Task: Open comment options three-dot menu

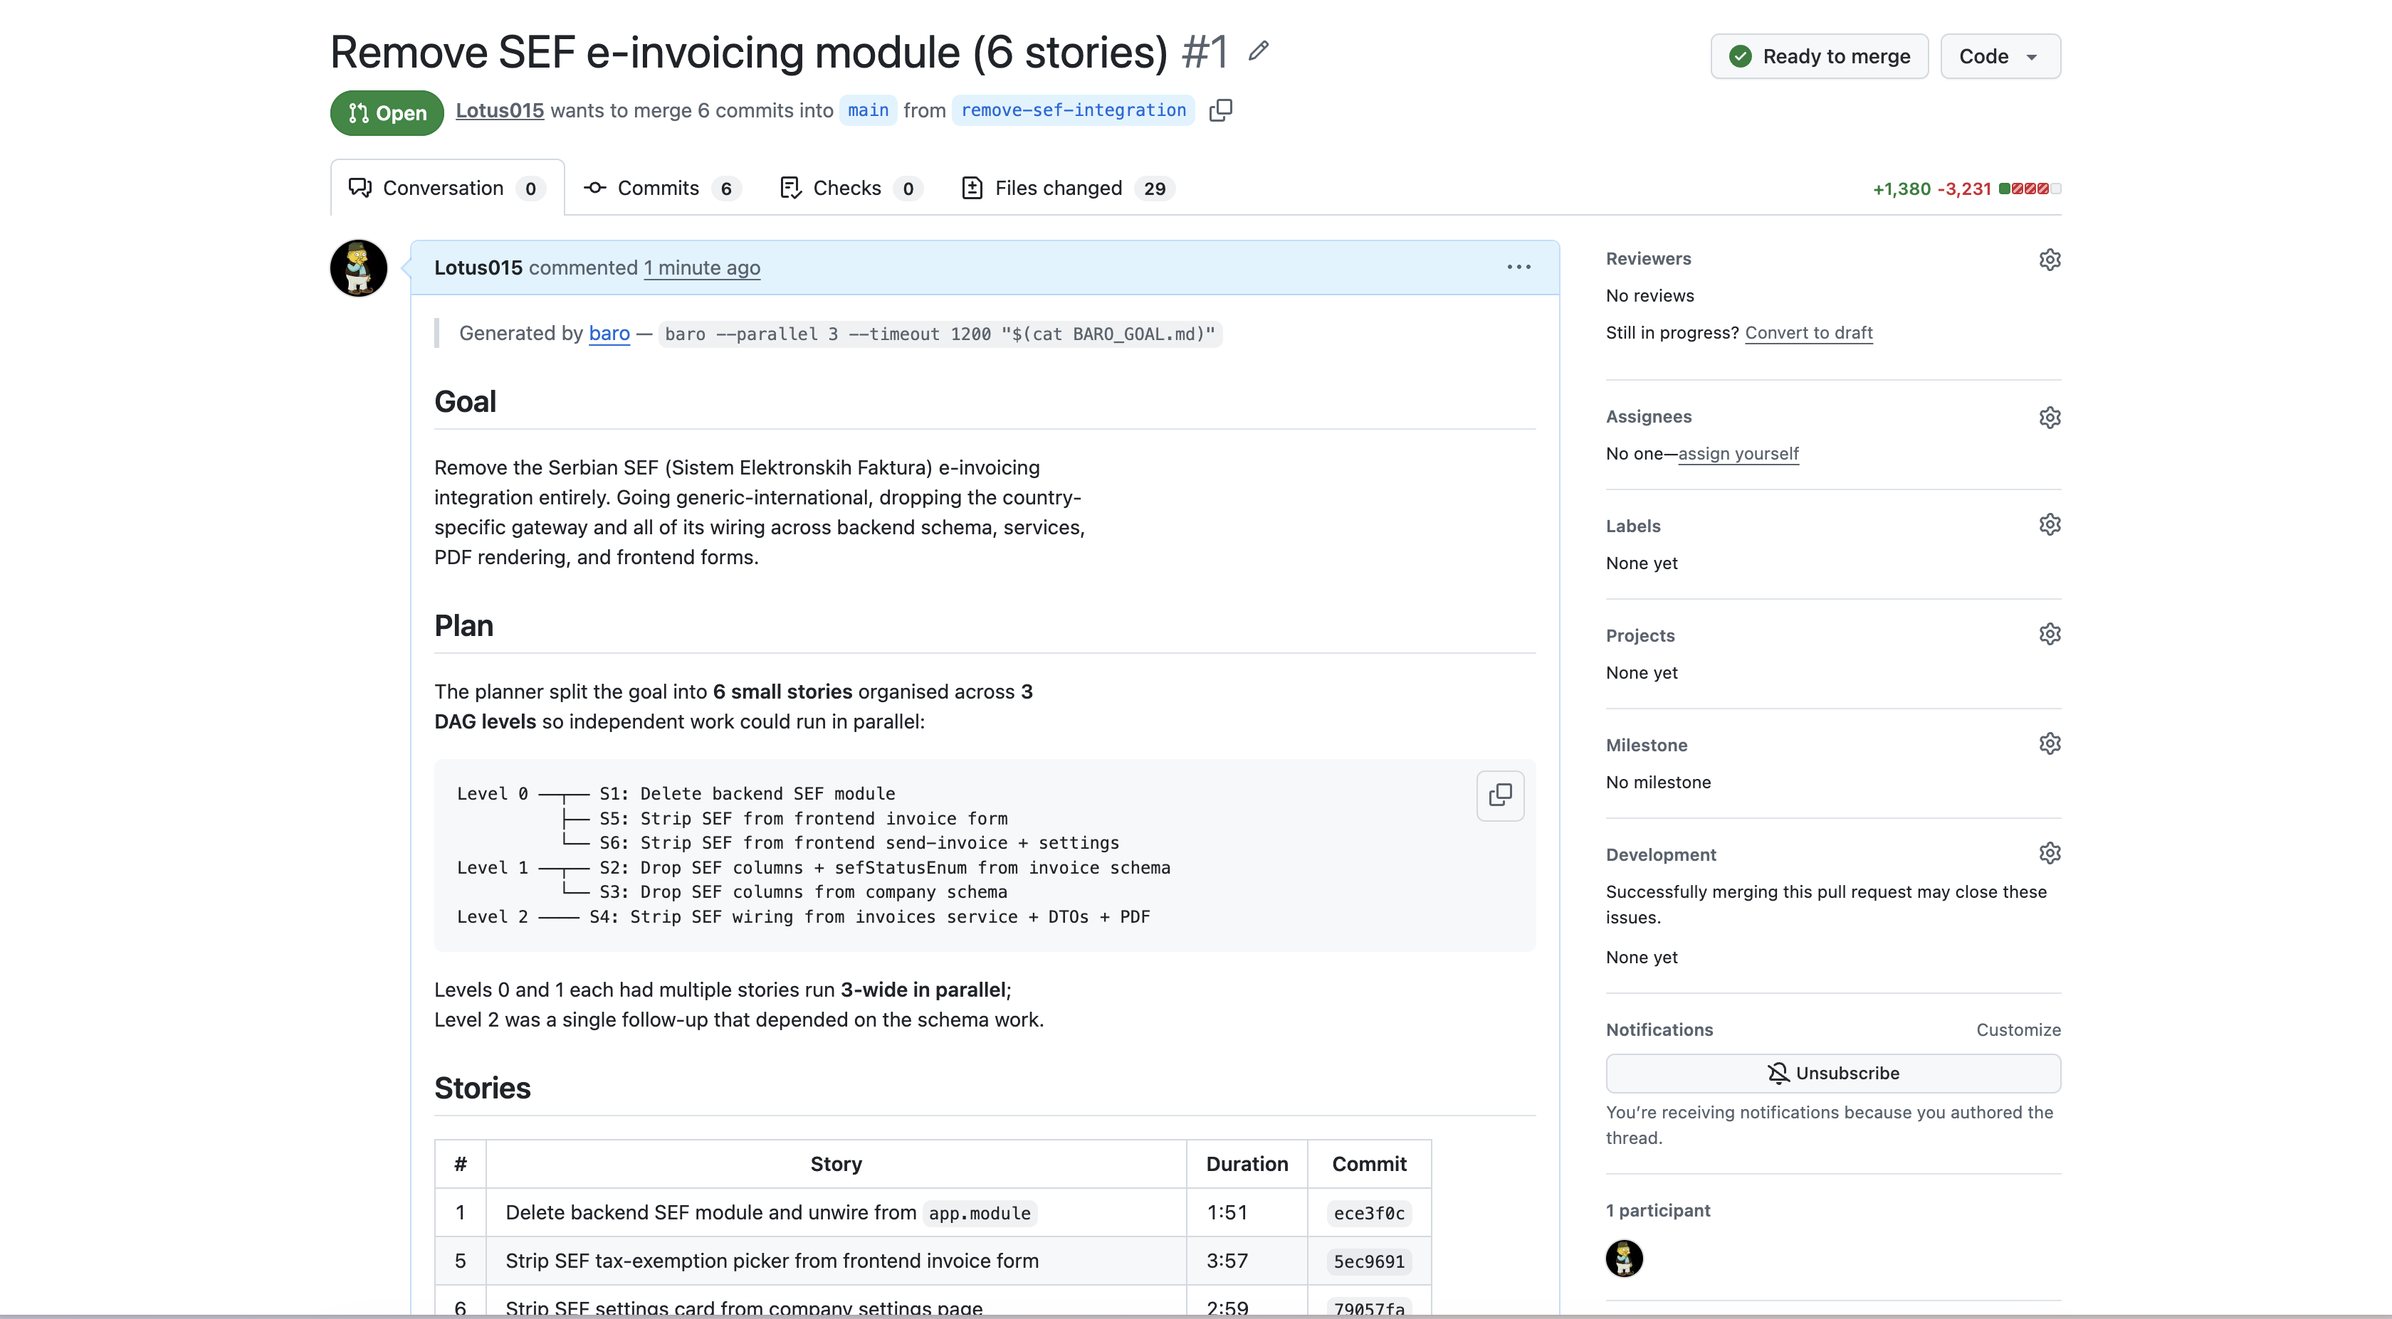Action: click(x=1519, y=267)
